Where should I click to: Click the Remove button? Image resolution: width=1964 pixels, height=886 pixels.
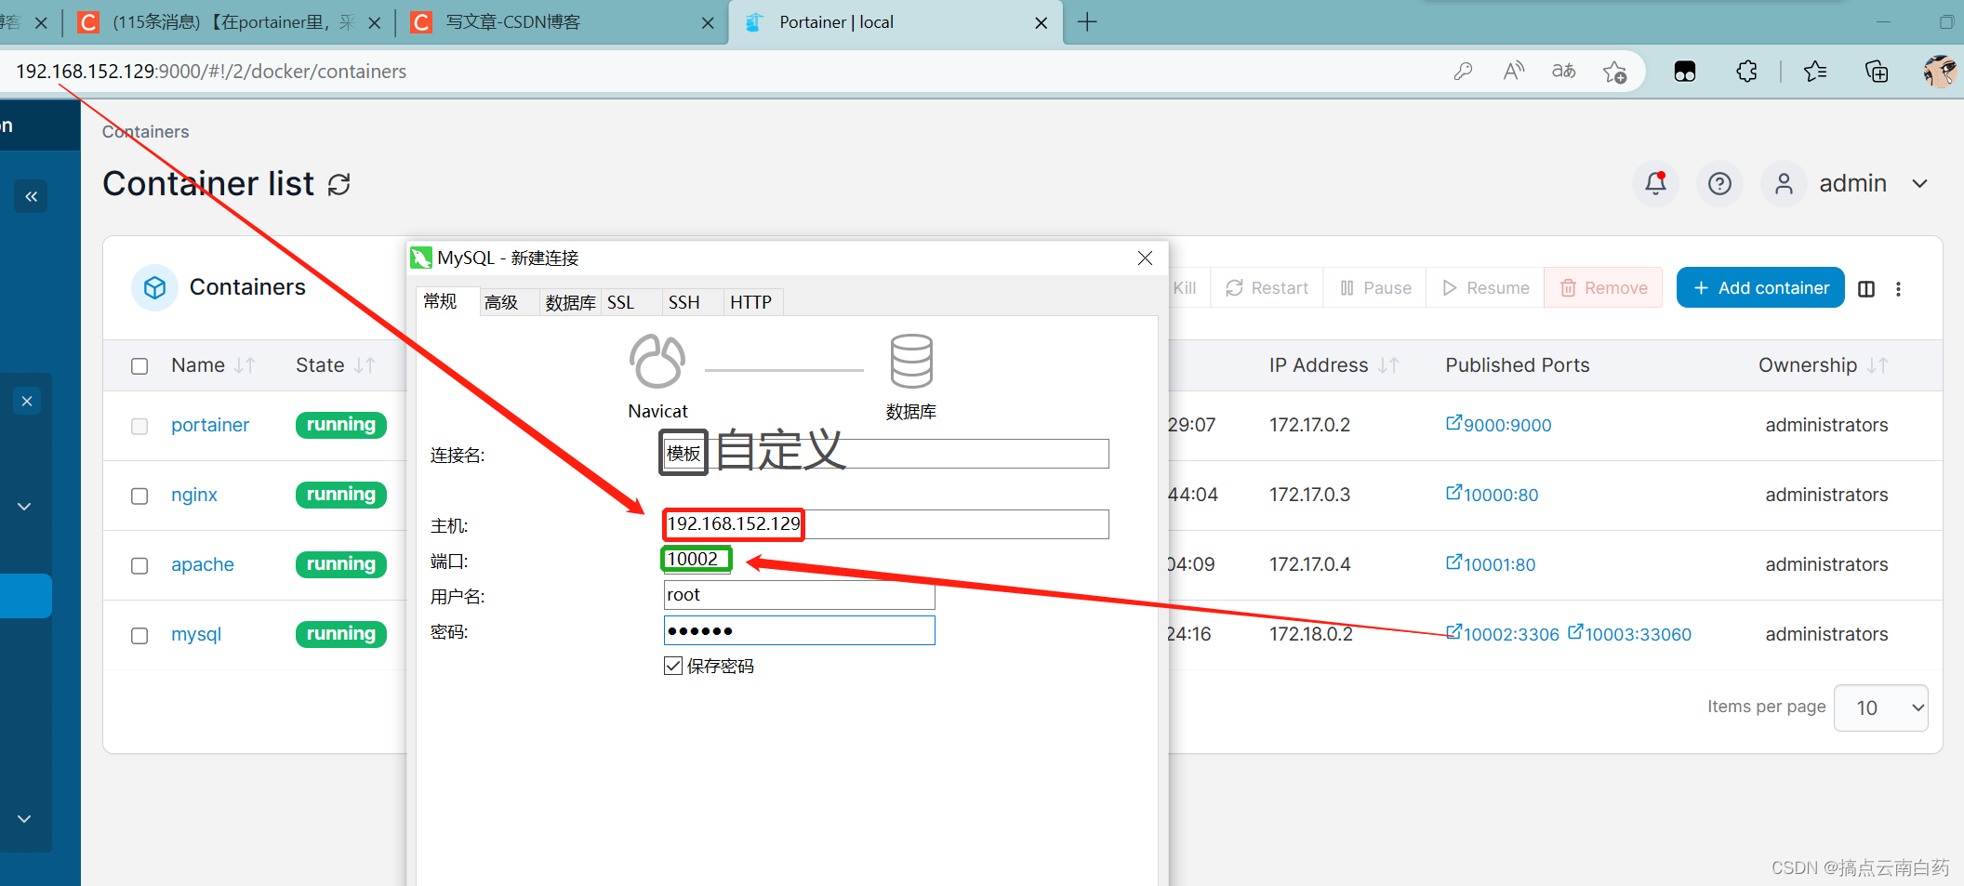point(1603,287)
